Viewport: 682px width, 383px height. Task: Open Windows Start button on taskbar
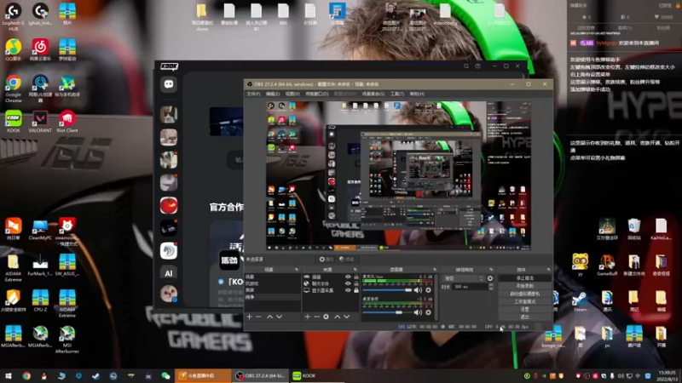pos(9,375)
